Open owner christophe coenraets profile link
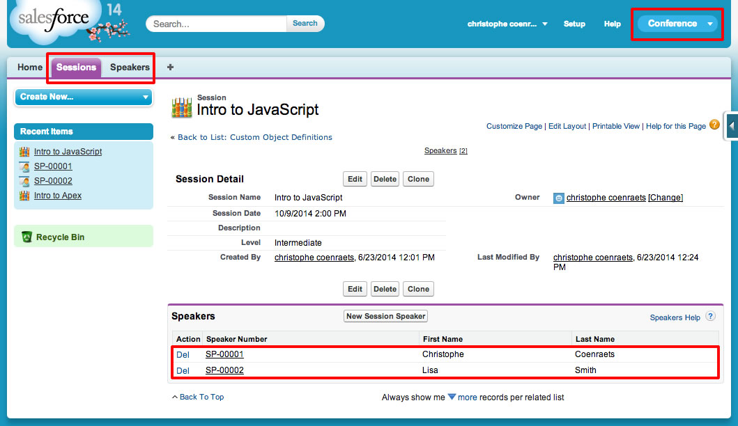Screen dimensions: 738x426 tap(606, 198)
